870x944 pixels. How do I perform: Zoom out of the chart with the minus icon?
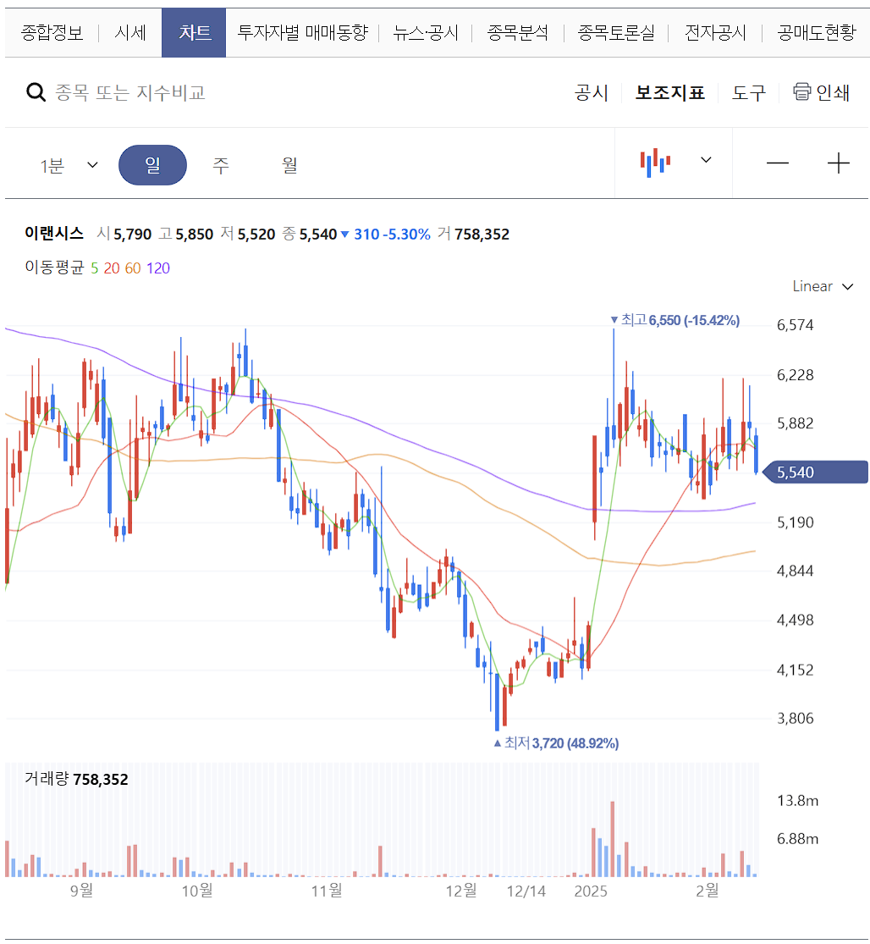(778, 163)
